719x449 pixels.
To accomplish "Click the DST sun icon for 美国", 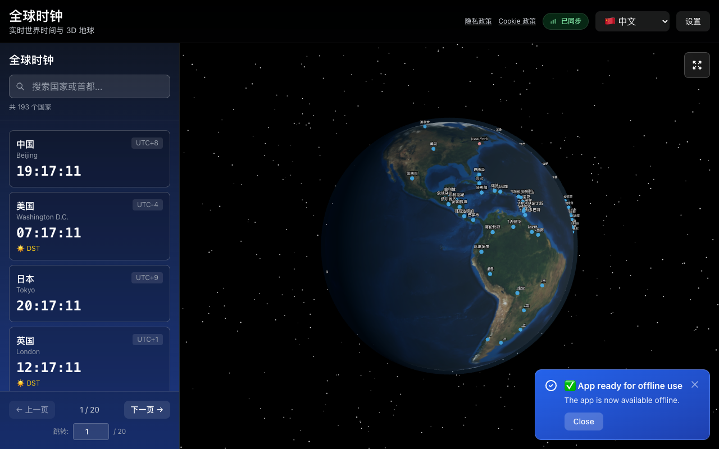I will 20,249.
